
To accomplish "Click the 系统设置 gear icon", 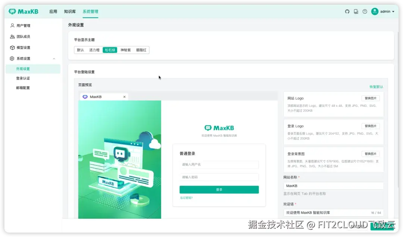I will (12, 59).
